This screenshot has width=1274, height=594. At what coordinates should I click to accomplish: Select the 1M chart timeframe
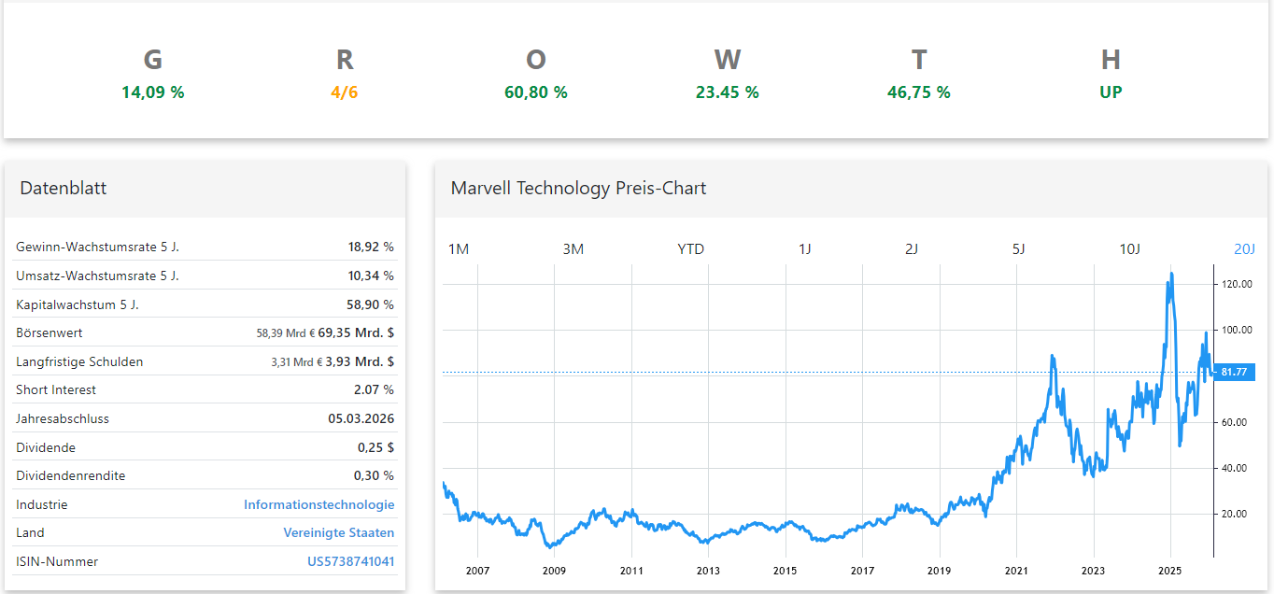click(458, 248)
